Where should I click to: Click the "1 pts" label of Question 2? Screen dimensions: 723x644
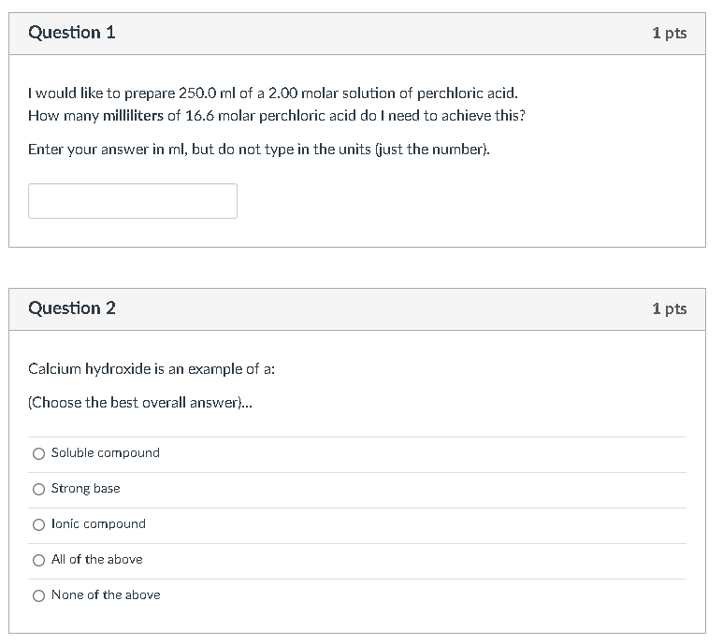point(669,309)
